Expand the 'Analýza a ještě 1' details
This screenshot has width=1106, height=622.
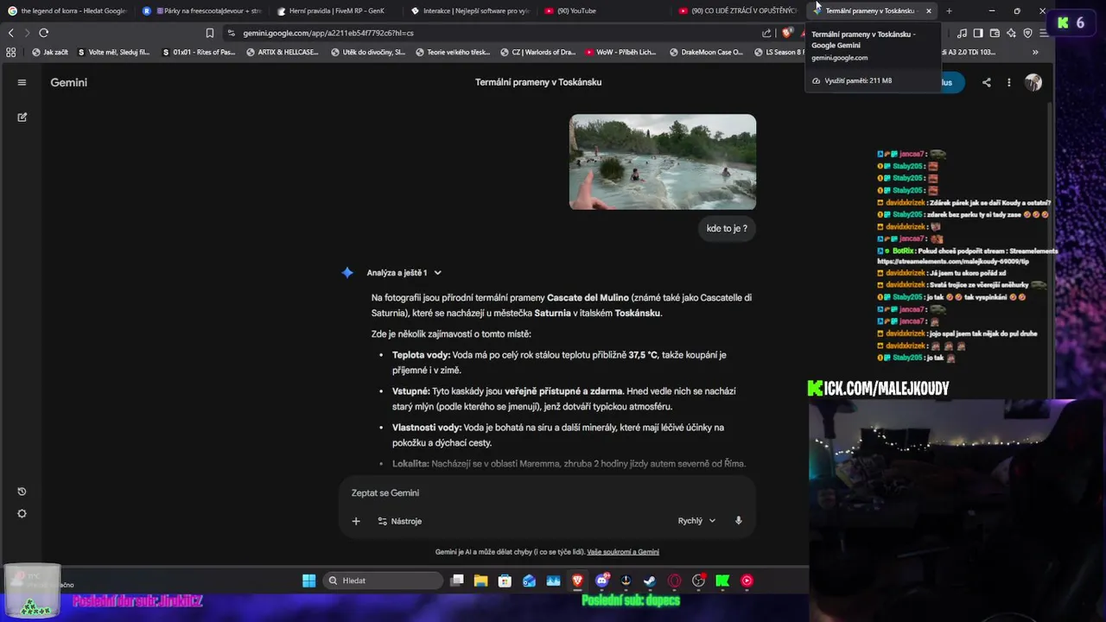click(x=404, y=273)
